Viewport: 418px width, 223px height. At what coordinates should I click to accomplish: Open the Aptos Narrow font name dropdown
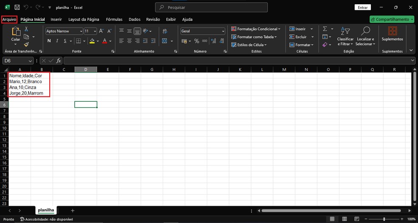tap(81, 31)
